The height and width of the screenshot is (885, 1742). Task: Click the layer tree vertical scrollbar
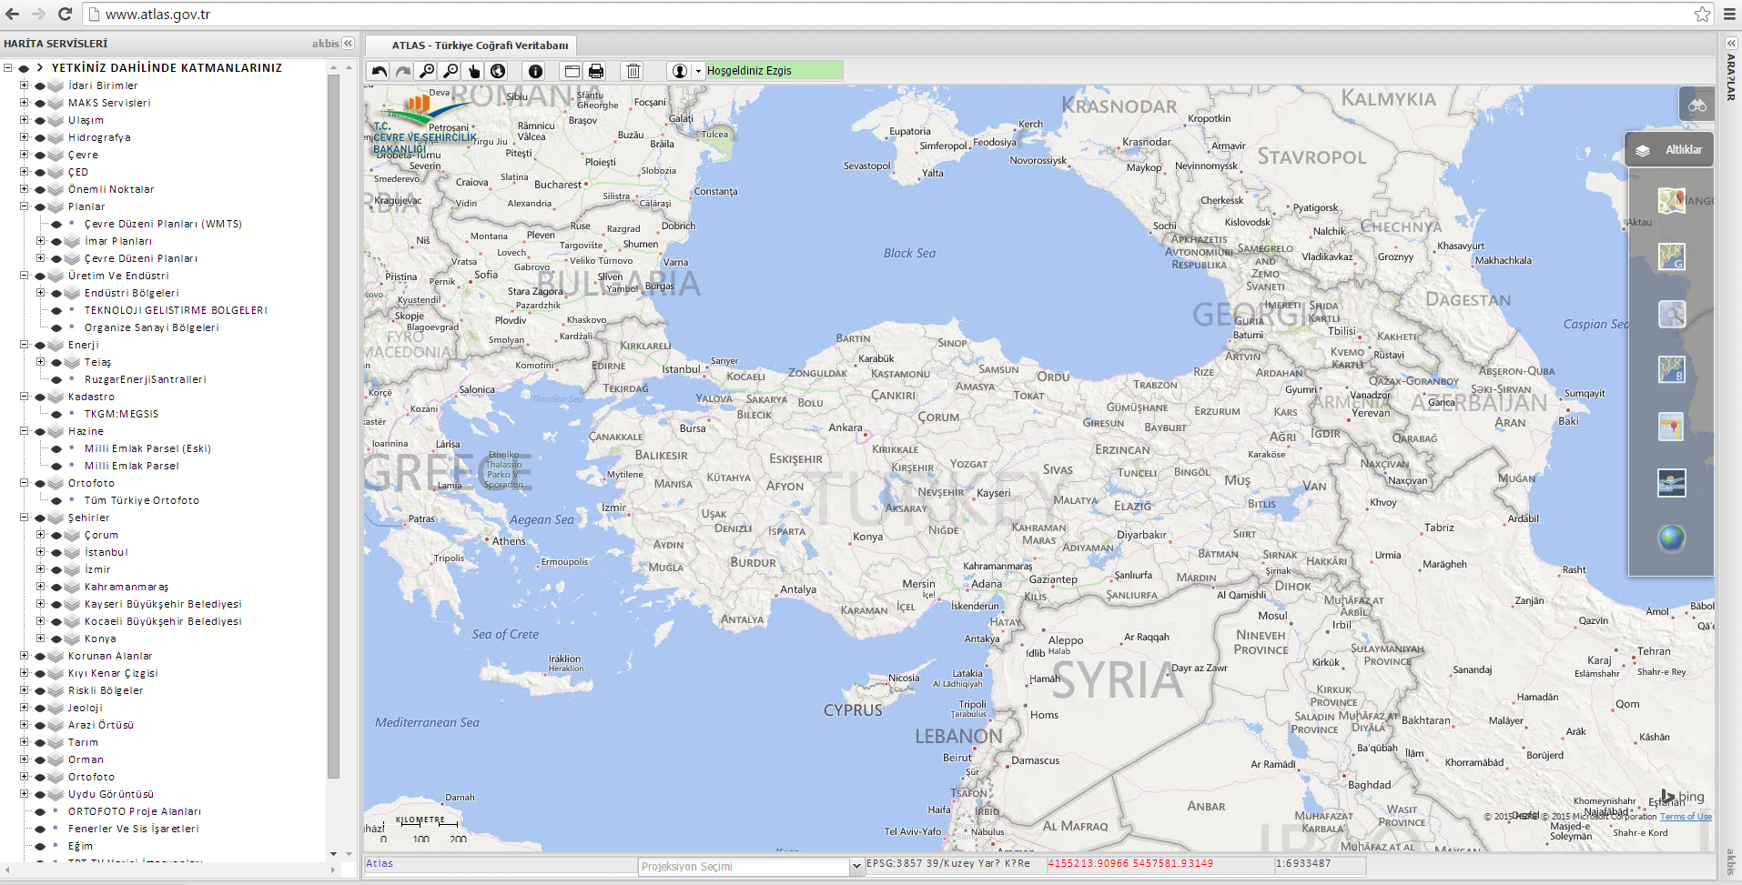333,427
